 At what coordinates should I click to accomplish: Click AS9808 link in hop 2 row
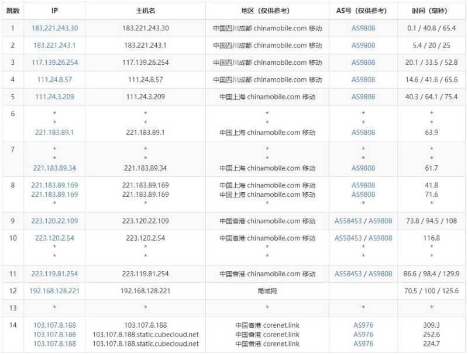point(363,46)
